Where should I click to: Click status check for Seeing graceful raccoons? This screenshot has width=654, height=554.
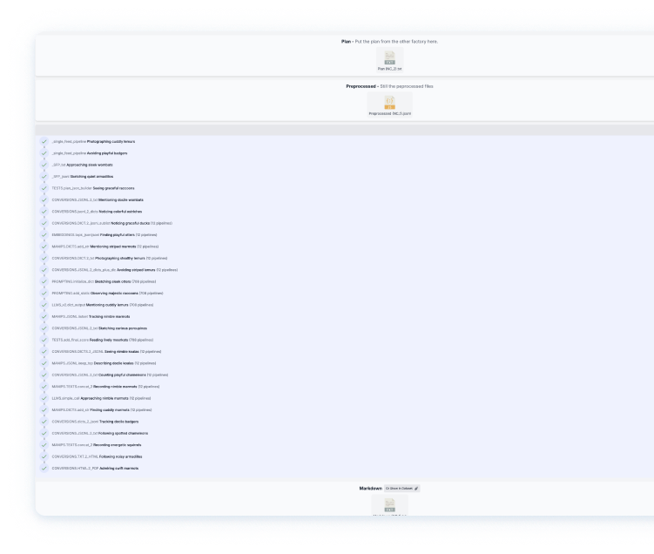44,188
